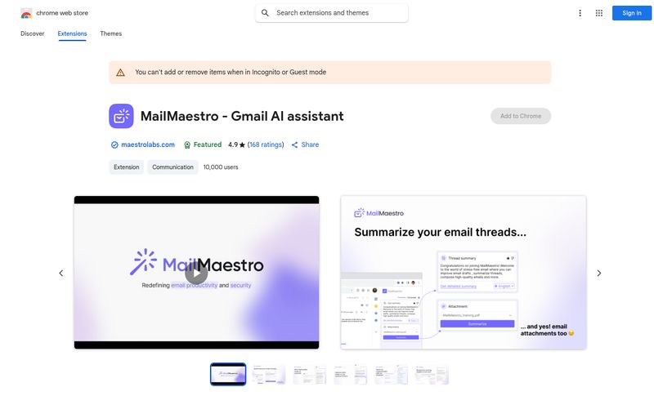Open the maestrolabs.com publisher link
This screenshot has height=405, width=654.
click(x=148, y=145)
